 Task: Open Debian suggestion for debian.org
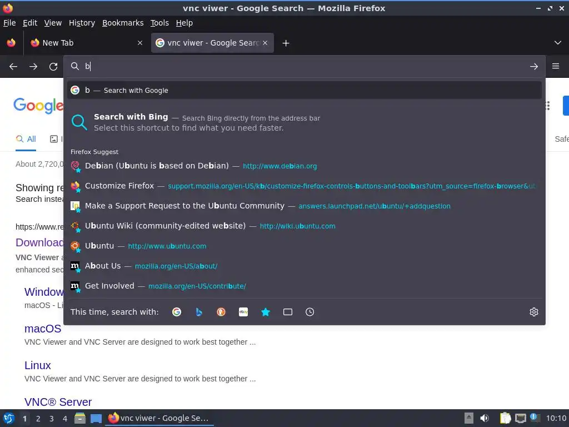304,166
